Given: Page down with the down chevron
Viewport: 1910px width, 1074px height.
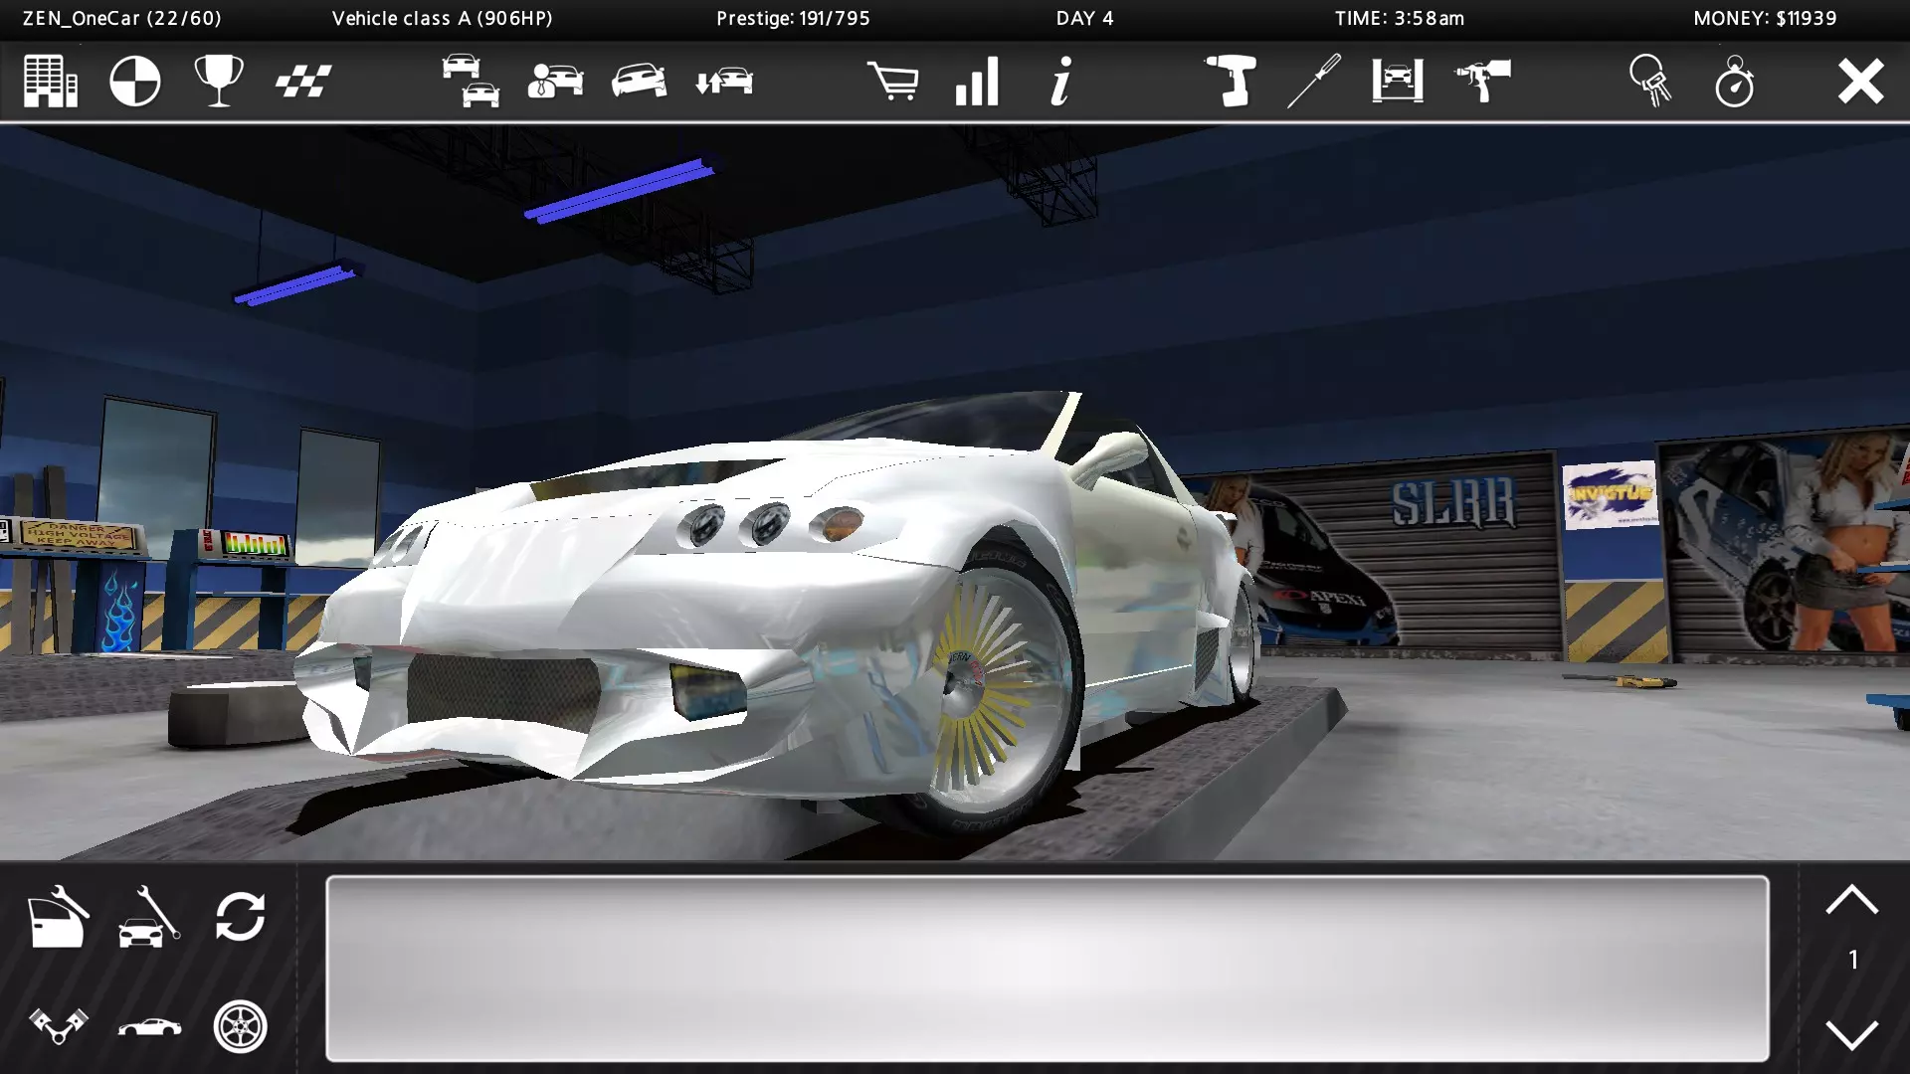Looking at the screenshot, I should (1851, 1034).
